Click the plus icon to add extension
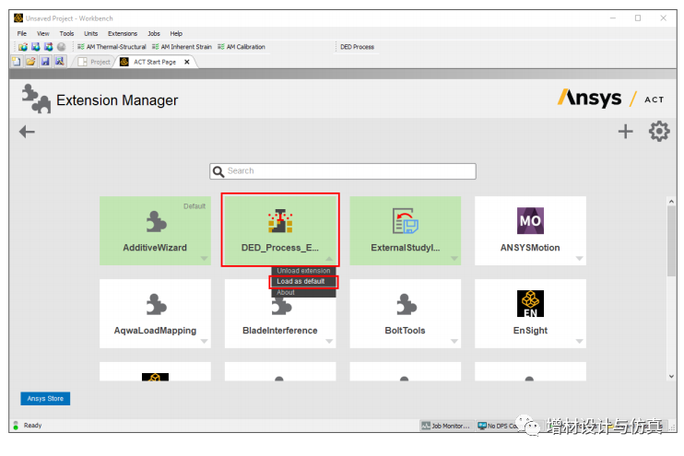 [626, 131]
